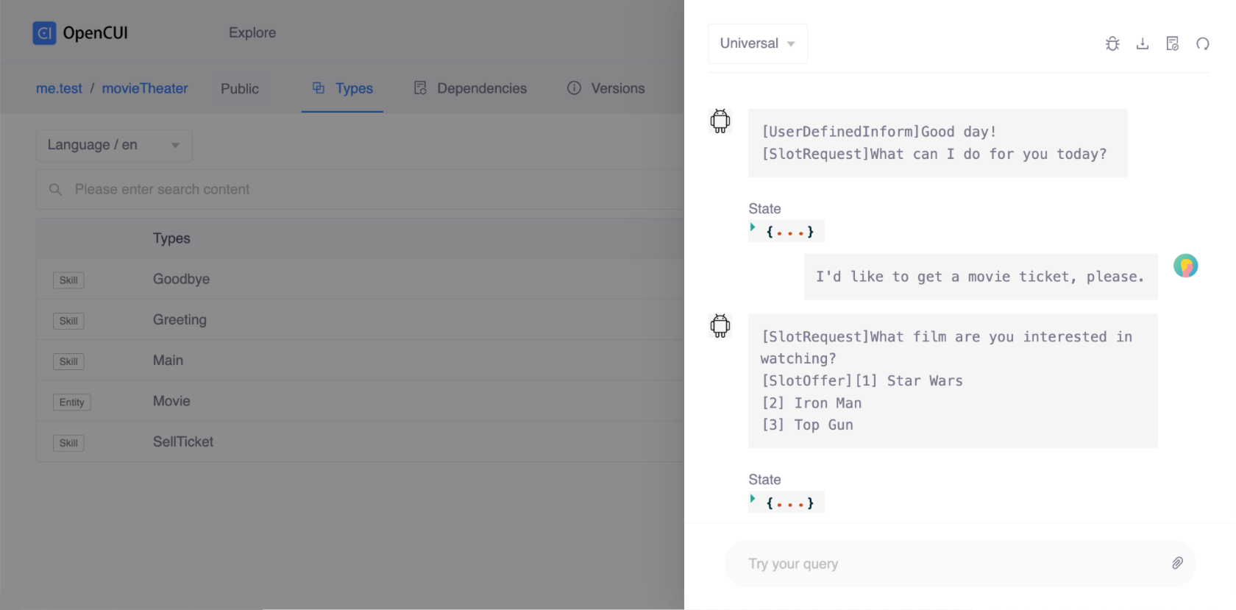The width and height of the screenshot is (1236, 610).
Task: Click the paperclip attachment icon
Action: click(x=1177, y=564)
